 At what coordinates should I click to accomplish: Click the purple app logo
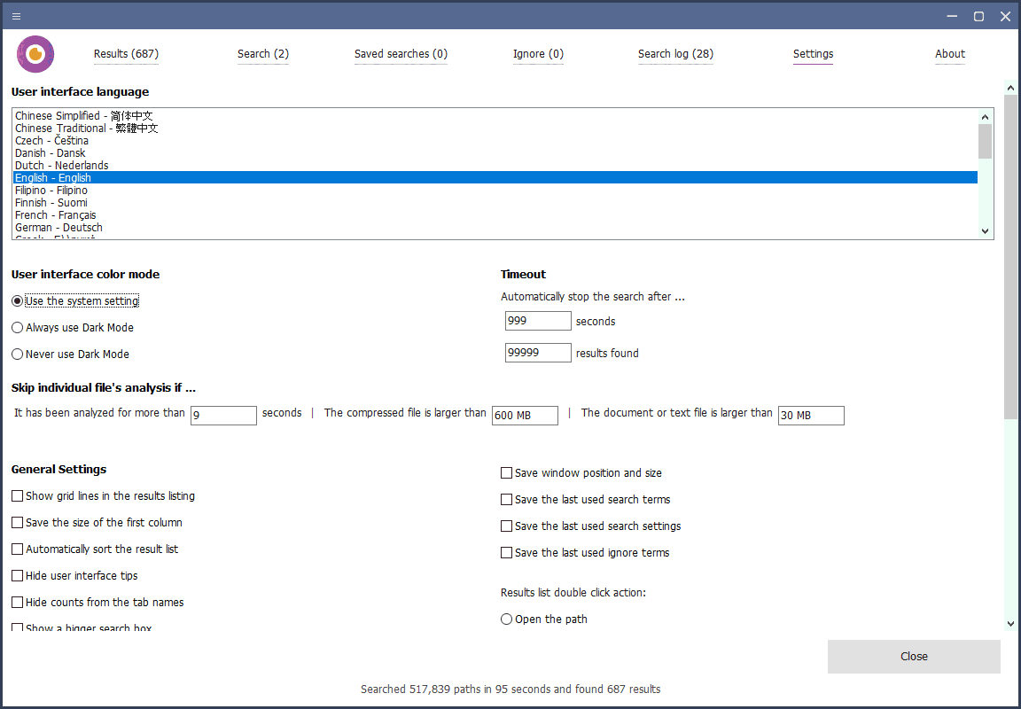click(35, 53)
